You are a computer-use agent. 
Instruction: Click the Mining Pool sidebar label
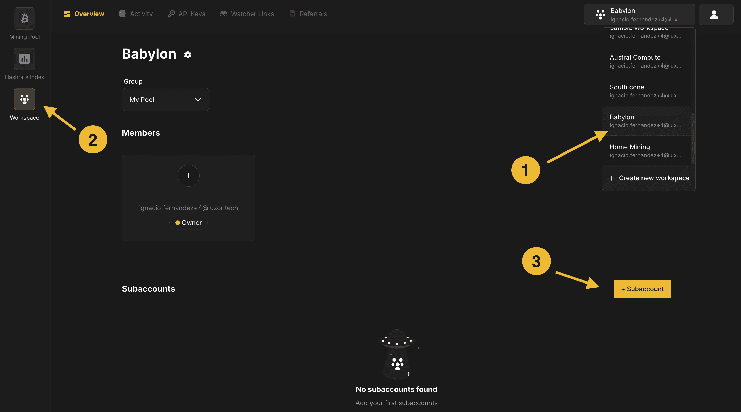(x=24, y=37)
